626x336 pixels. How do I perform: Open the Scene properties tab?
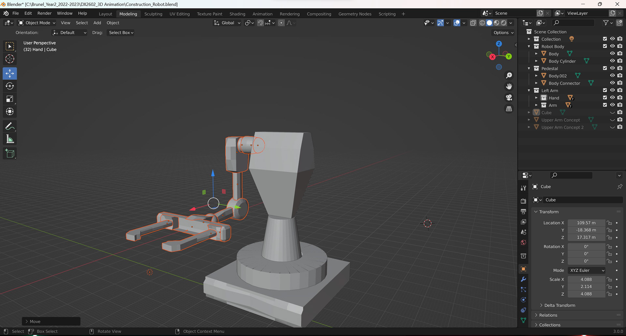click(x=523, y=232)
